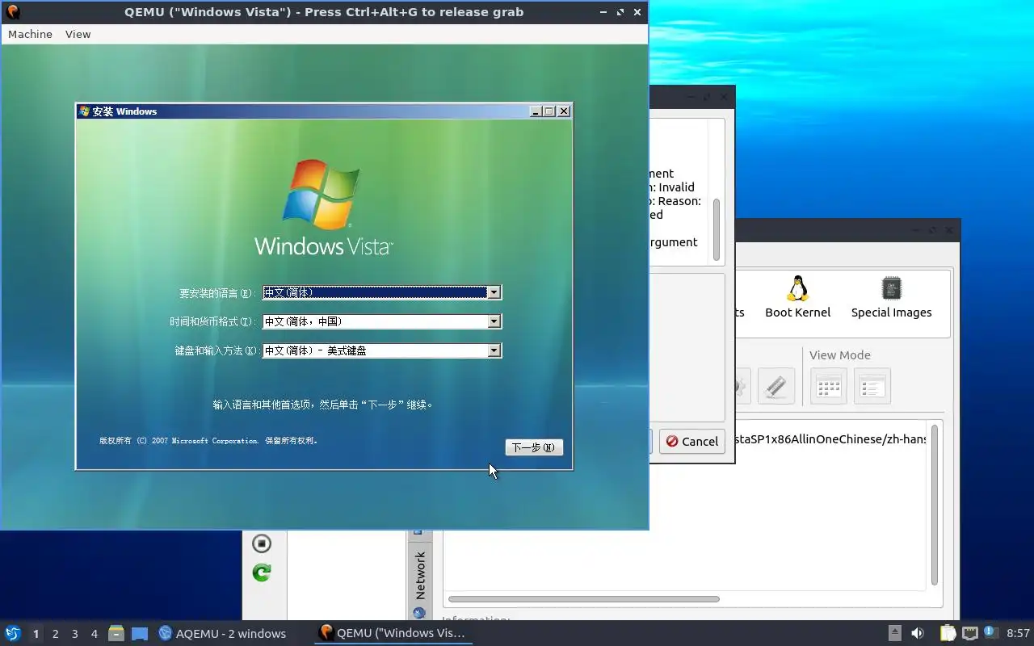
Task: Switch to workspace 4
Action: [x=94, y=634]
